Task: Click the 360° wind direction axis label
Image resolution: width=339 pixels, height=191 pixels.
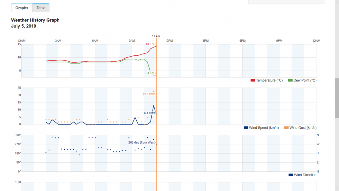Action: coord(18,135)
